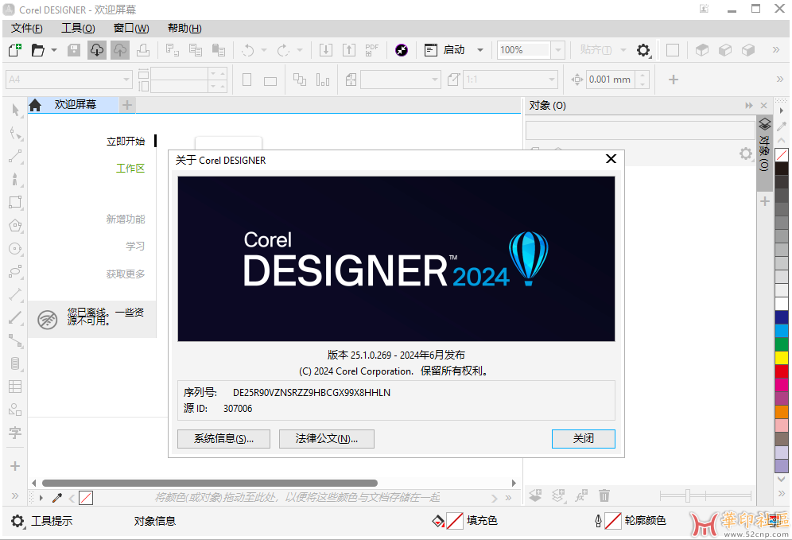Image resolution: width=792 pixels, height=540 pixels.
Task: Click the Undo arrow icon
Action: point(247,50)
